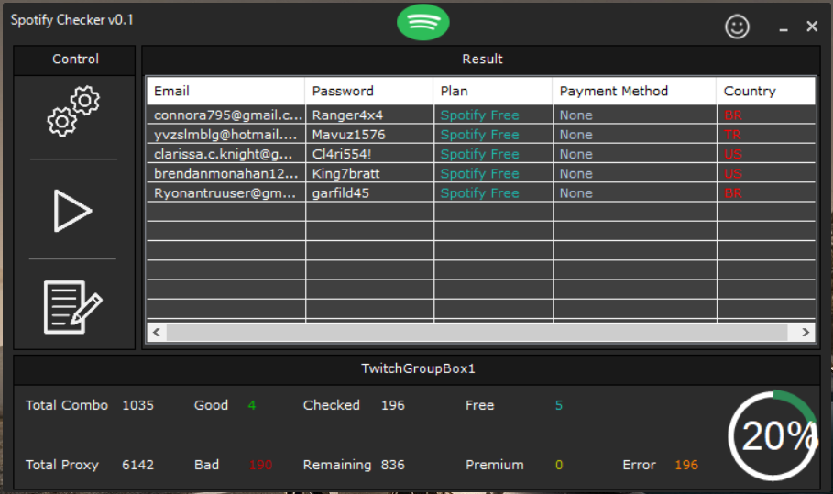This screenshot has width=833, height=494.
Task: Select the Plan column header
Action: pos(492,91)
